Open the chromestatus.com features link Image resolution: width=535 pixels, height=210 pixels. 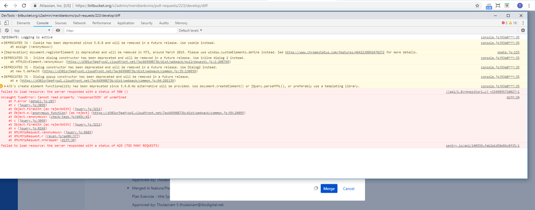pyautogui.click(x=335, y=52)
